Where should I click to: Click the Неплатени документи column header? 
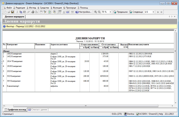pyautogui.click(x=151, y=46)
